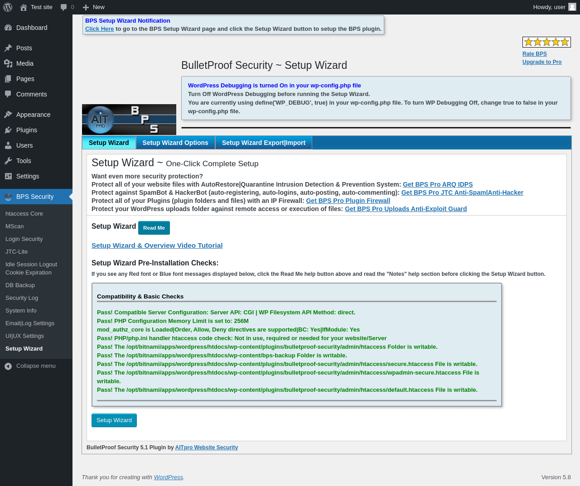This screenshot has height=486, width=580.
Task: Visit the AITpro Website Security link
Action: click(207, 448)
